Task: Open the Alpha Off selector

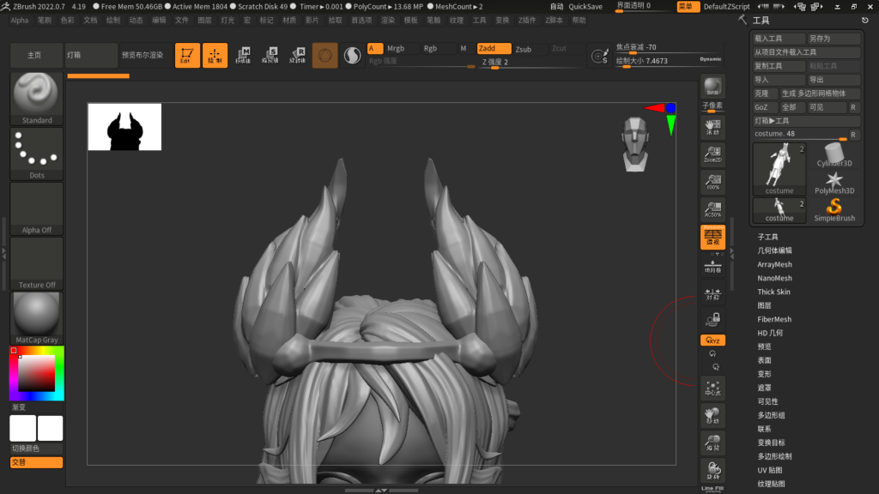Action: click(x=36, y=209)
